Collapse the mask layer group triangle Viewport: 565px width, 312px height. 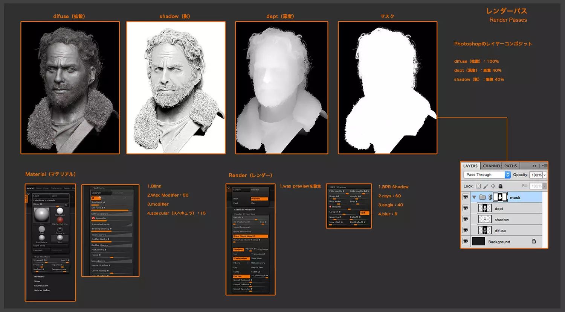(x=474, y=197)
